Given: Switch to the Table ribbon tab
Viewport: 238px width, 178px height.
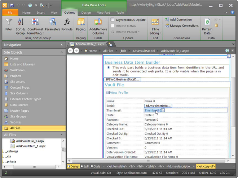Looking at the screenshot, I should tap(120, 13).
